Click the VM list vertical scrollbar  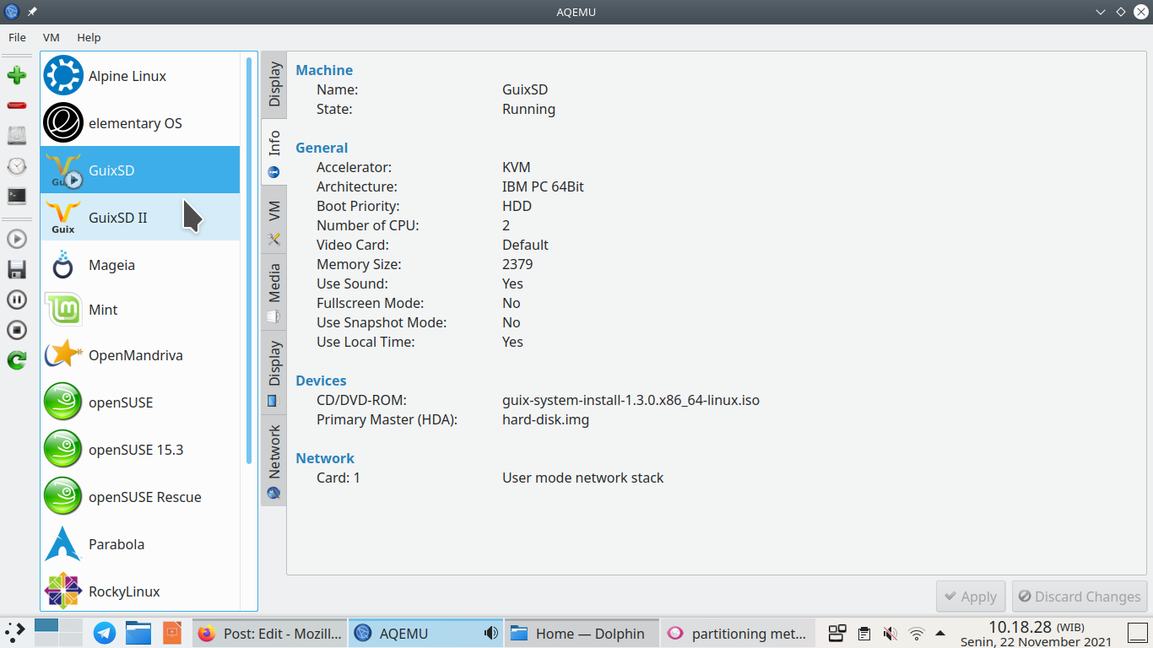pyautogui.click(x=249, y=260)
